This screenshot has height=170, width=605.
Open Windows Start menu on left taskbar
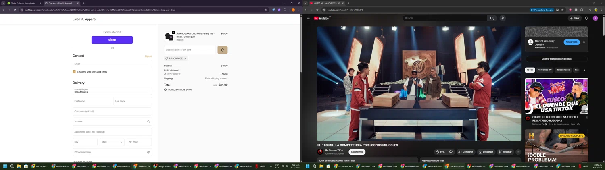[x=5, y=166]
